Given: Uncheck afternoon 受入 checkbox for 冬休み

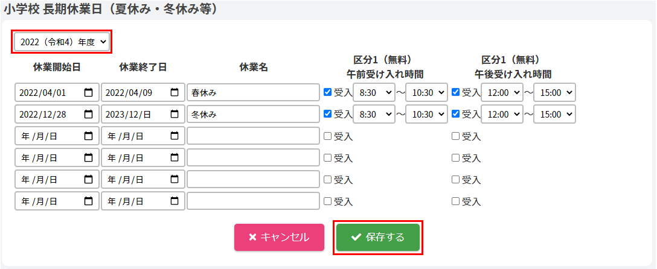Looking at the screenshot, I should coord(456,114).
